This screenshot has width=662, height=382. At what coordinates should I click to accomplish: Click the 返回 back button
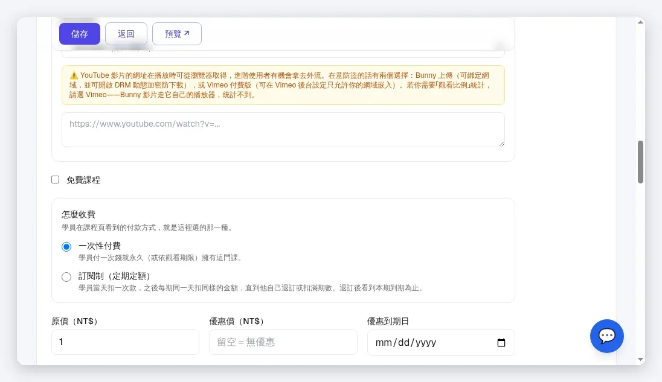126,34
